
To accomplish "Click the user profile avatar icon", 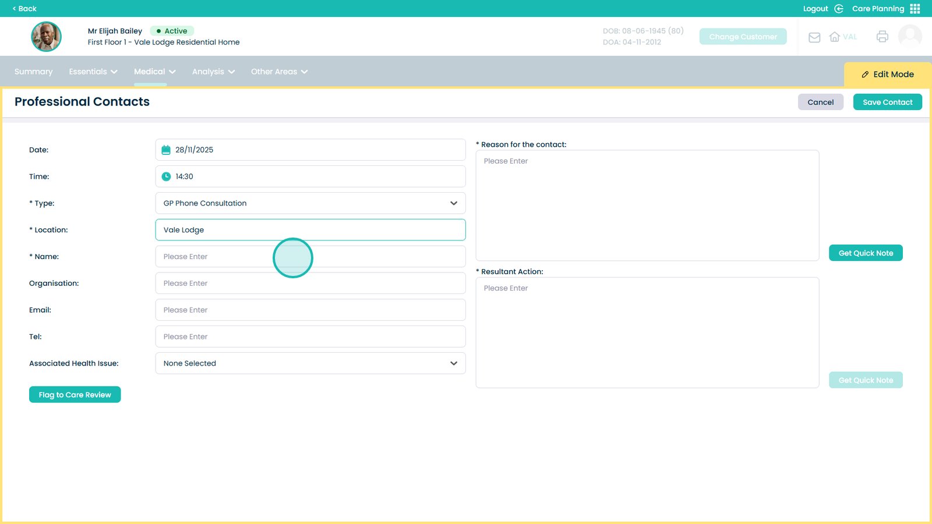I will point(909,36).
